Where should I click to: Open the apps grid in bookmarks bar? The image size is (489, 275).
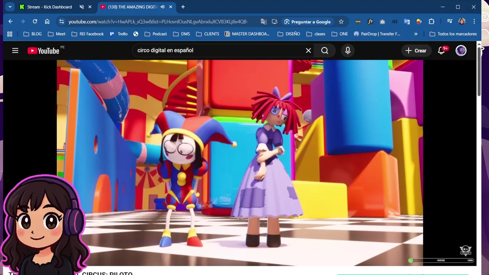point(10,34)
